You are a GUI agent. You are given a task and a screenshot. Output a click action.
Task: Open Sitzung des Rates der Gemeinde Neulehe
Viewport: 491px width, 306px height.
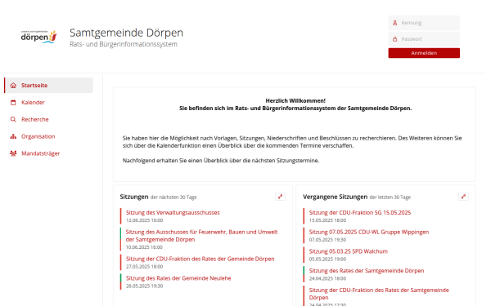click(178, 278)
